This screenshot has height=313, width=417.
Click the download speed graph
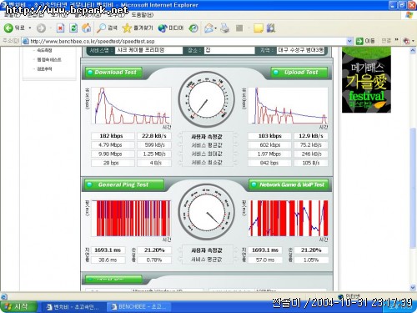(131, 106)
